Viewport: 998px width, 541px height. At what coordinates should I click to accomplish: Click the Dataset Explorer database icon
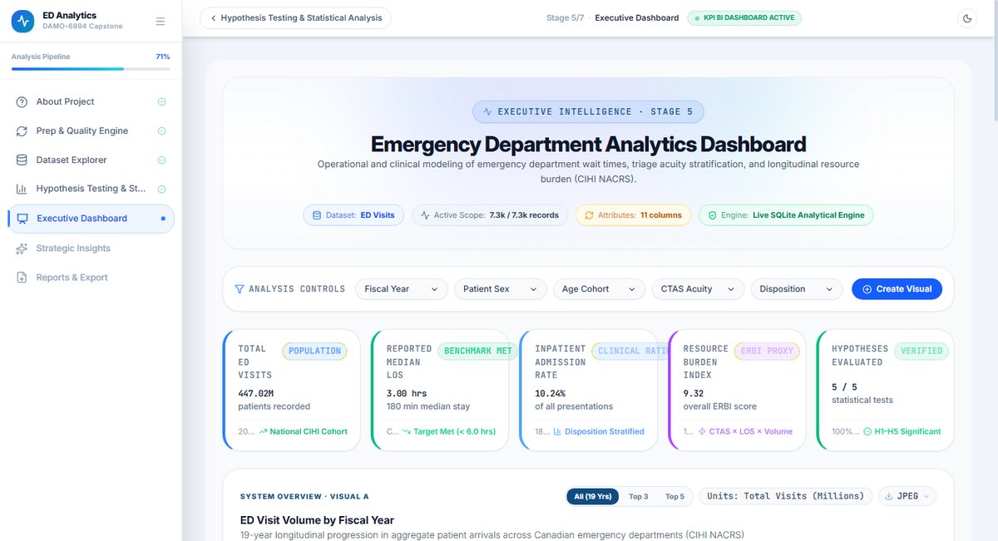tap(22, 160)
